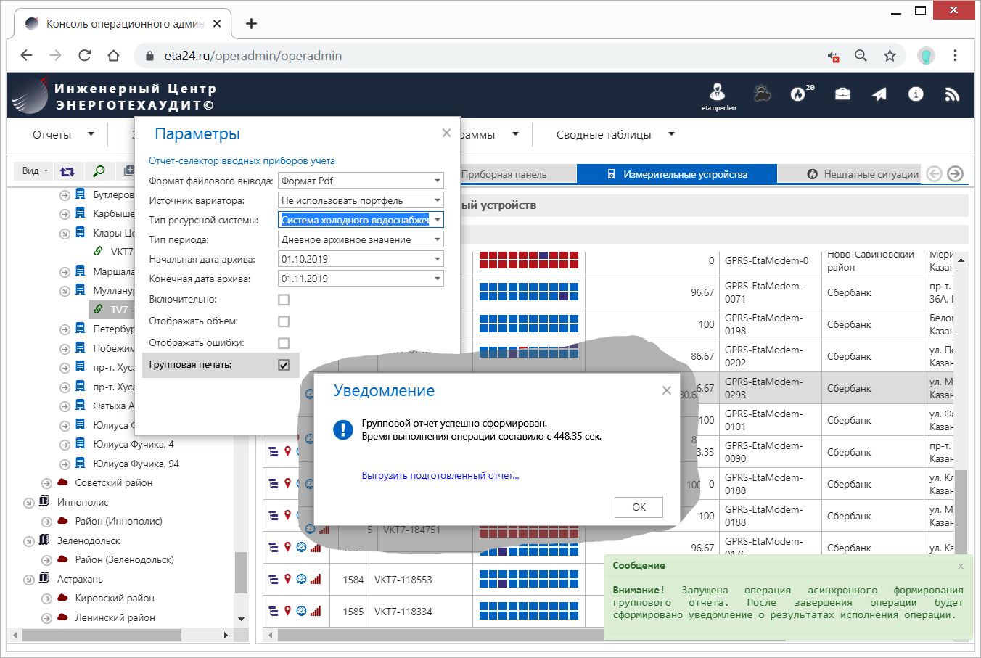Click the swap arrows icon beside Вид

point(67,171)
